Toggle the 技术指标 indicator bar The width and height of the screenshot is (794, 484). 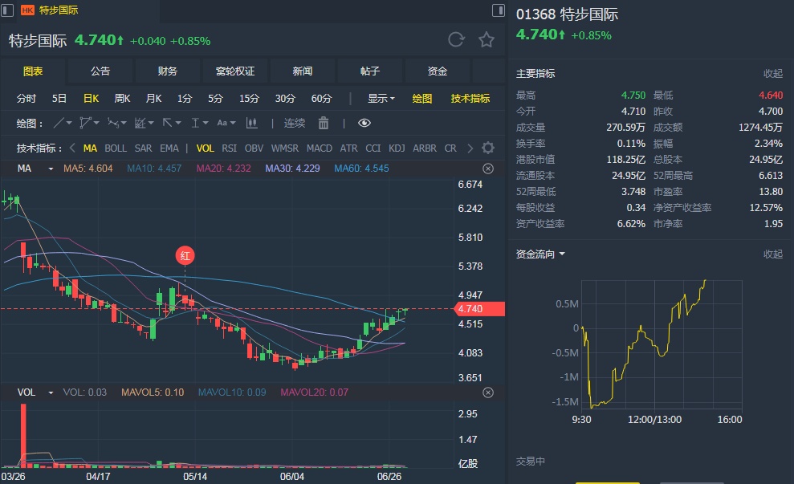(470, 99)
